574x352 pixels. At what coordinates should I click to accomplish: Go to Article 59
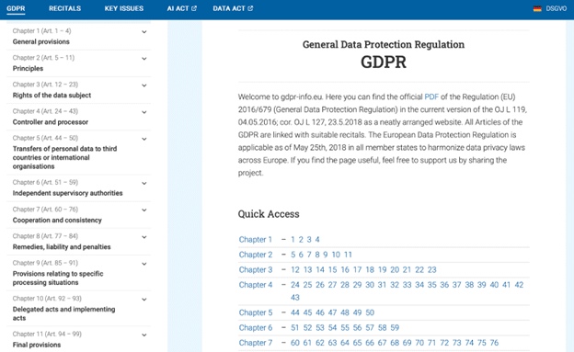395,327
